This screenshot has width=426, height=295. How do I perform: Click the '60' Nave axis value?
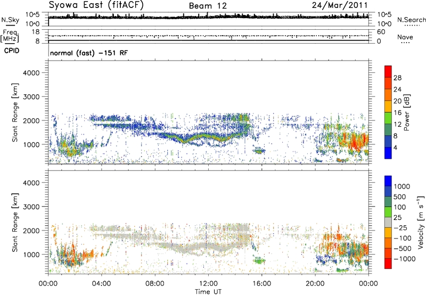point(381,32)
